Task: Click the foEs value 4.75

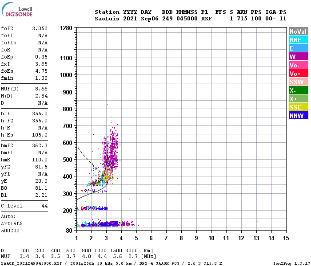Action: 41,71
